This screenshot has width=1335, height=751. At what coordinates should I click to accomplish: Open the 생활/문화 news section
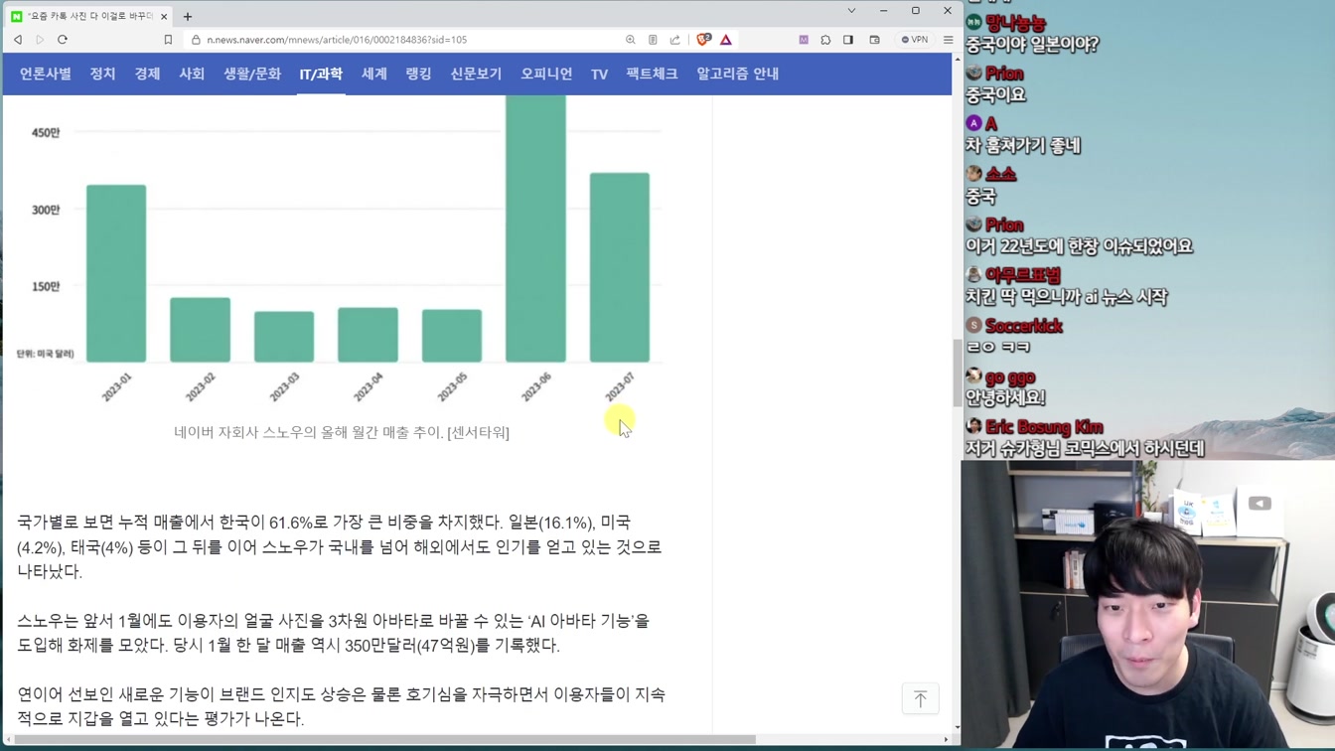[x=252, y=74]
